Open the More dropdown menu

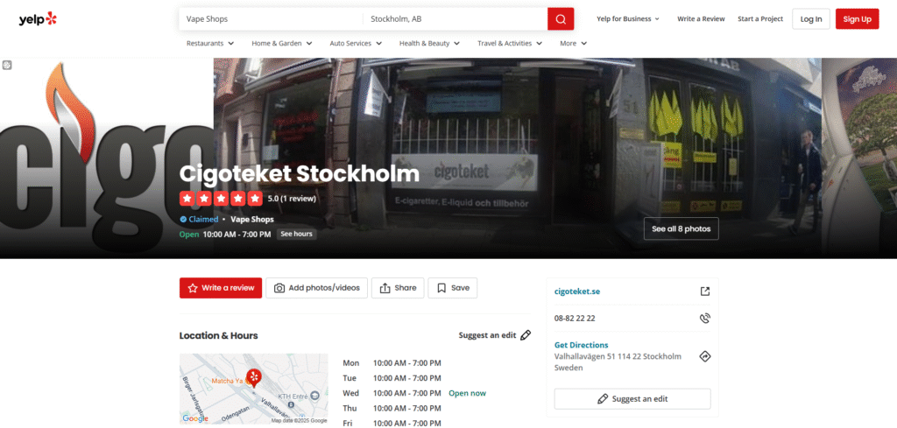[573, 44]
